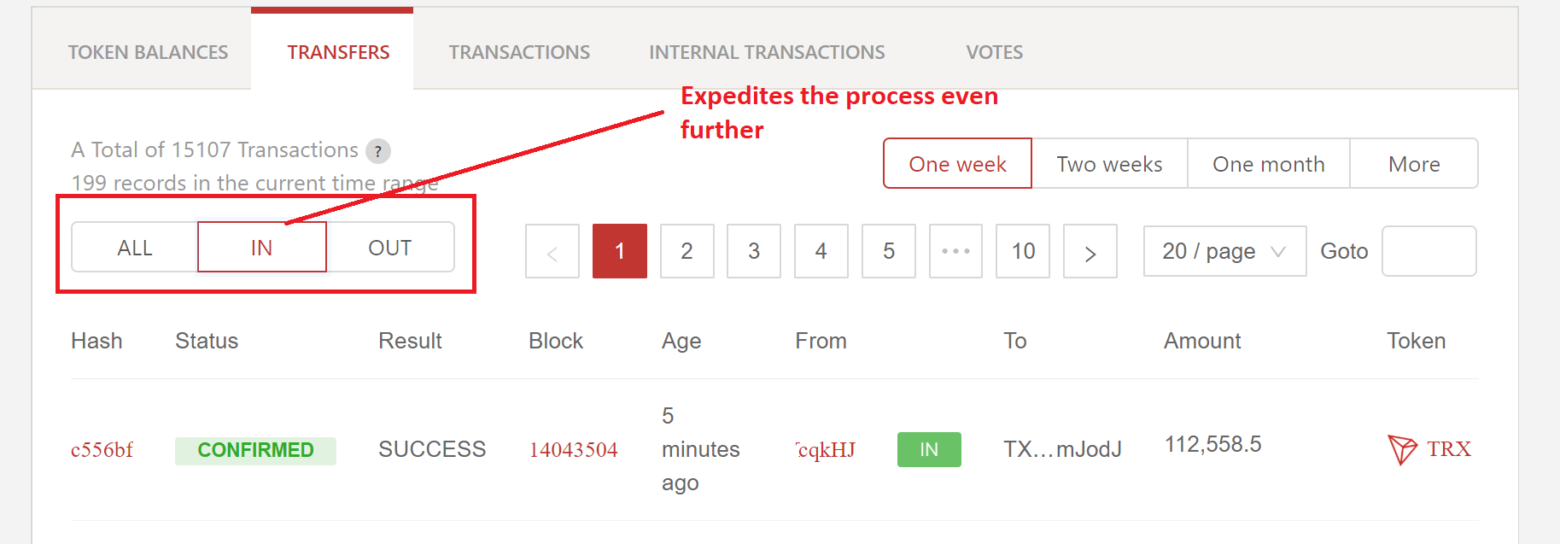This screenshot has height=544, width=1560.
Task: Switch to the Token Balances tab
Action: pyautogui.click(x=148, y=52)
